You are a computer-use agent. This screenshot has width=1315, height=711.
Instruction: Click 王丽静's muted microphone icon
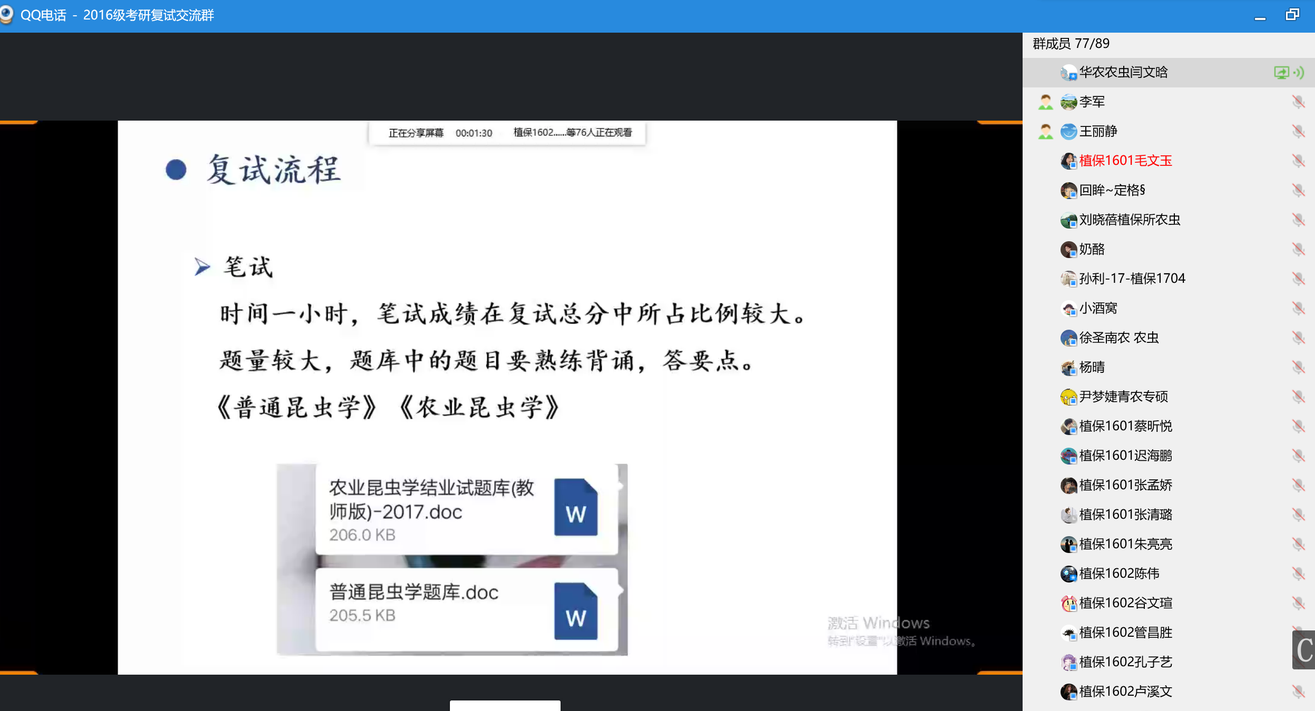pyautogui.click(x=1299, y=131)
